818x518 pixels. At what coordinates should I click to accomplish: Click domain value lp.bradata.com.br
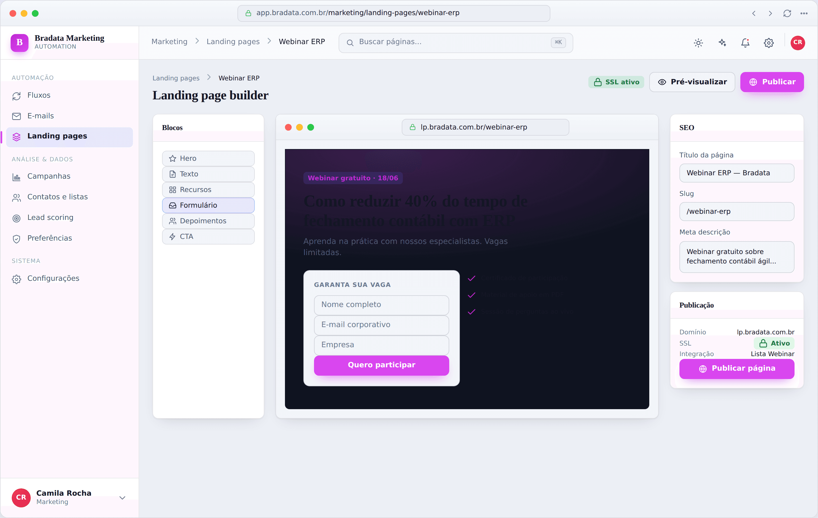[x=765, y=332]
